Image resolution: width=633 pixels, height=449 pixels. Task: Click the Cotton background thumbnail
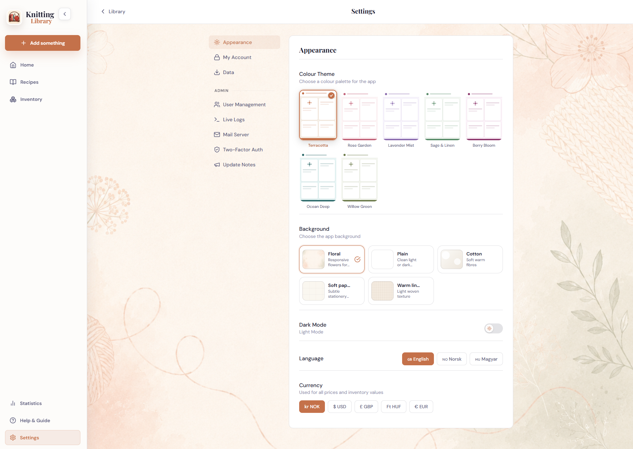[452, 259]
